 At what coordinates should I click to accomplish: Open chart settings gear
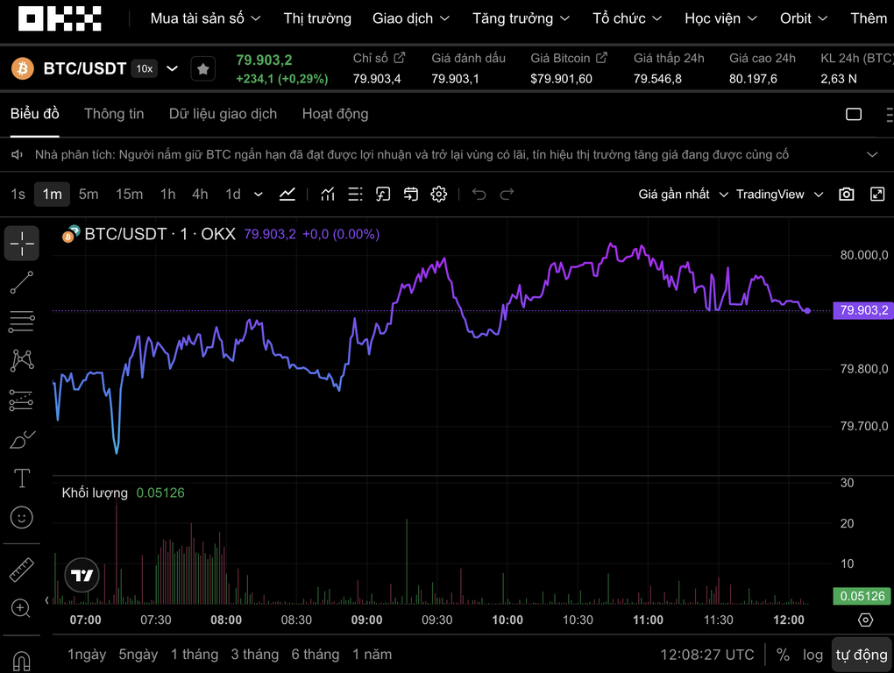pos(438,195)
